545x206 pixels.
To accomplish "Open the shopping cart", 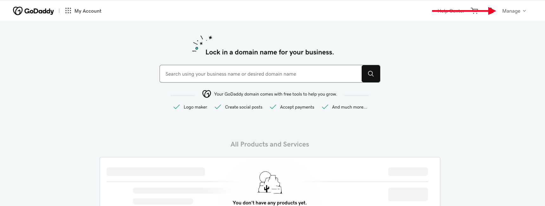I will click(475, 11).
